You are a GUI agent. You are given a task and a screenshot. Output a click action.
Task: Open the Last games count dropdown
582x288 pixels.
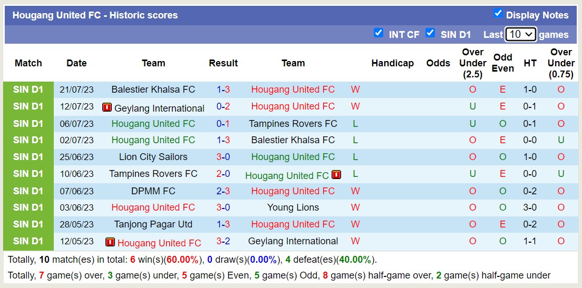pyautogui.click(x=520, y=35)
